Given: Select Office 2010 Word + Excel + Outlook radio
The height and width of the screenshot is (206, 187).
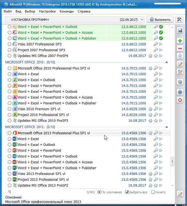Looking at the screenshot, I should pyautogui.click(x=9, y=80).
